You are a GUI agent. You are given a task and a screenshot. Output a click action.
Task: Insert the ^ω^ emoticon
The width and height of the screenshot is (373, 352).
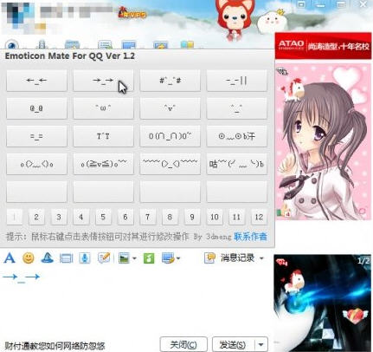pyautogui.click(x=103, y=108)
